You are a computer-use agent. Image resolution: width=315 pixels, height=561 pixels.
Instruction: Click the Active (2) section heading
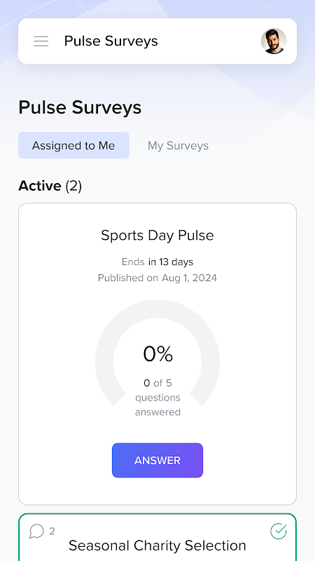click(x=50, y=186)
